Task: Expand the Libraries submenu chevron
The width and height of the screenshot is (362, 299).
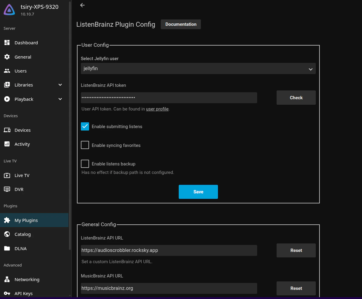Action: pos(60,85)
